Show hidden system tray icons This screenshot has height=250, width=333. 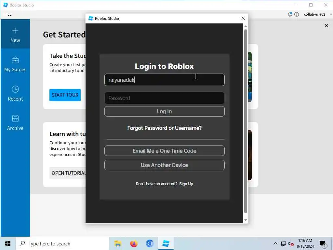click(275, 243)
